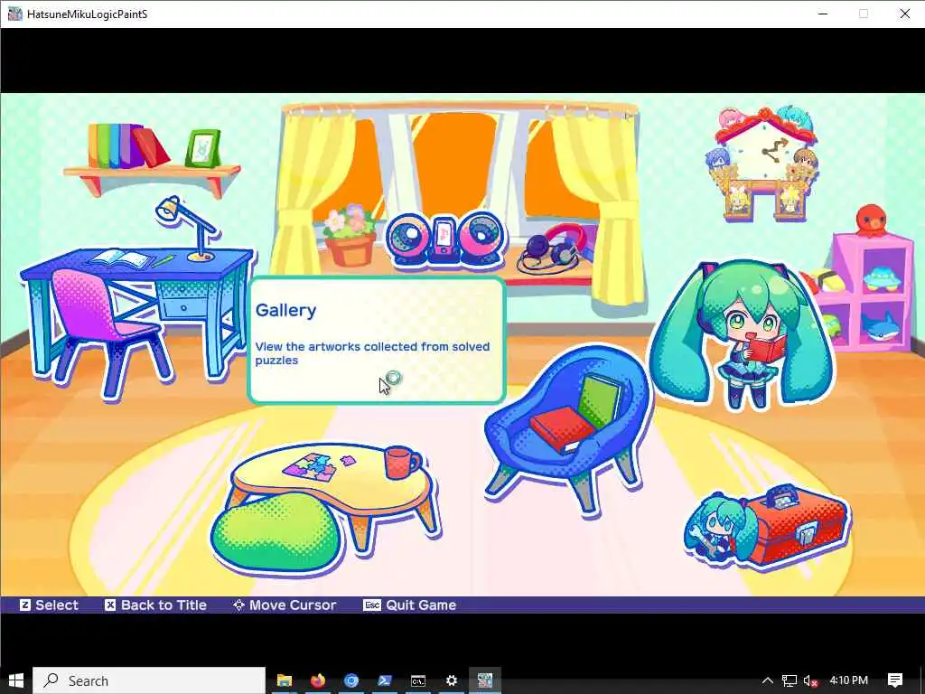Click the 4:10 PM taskbar clock

pos(848,680)
